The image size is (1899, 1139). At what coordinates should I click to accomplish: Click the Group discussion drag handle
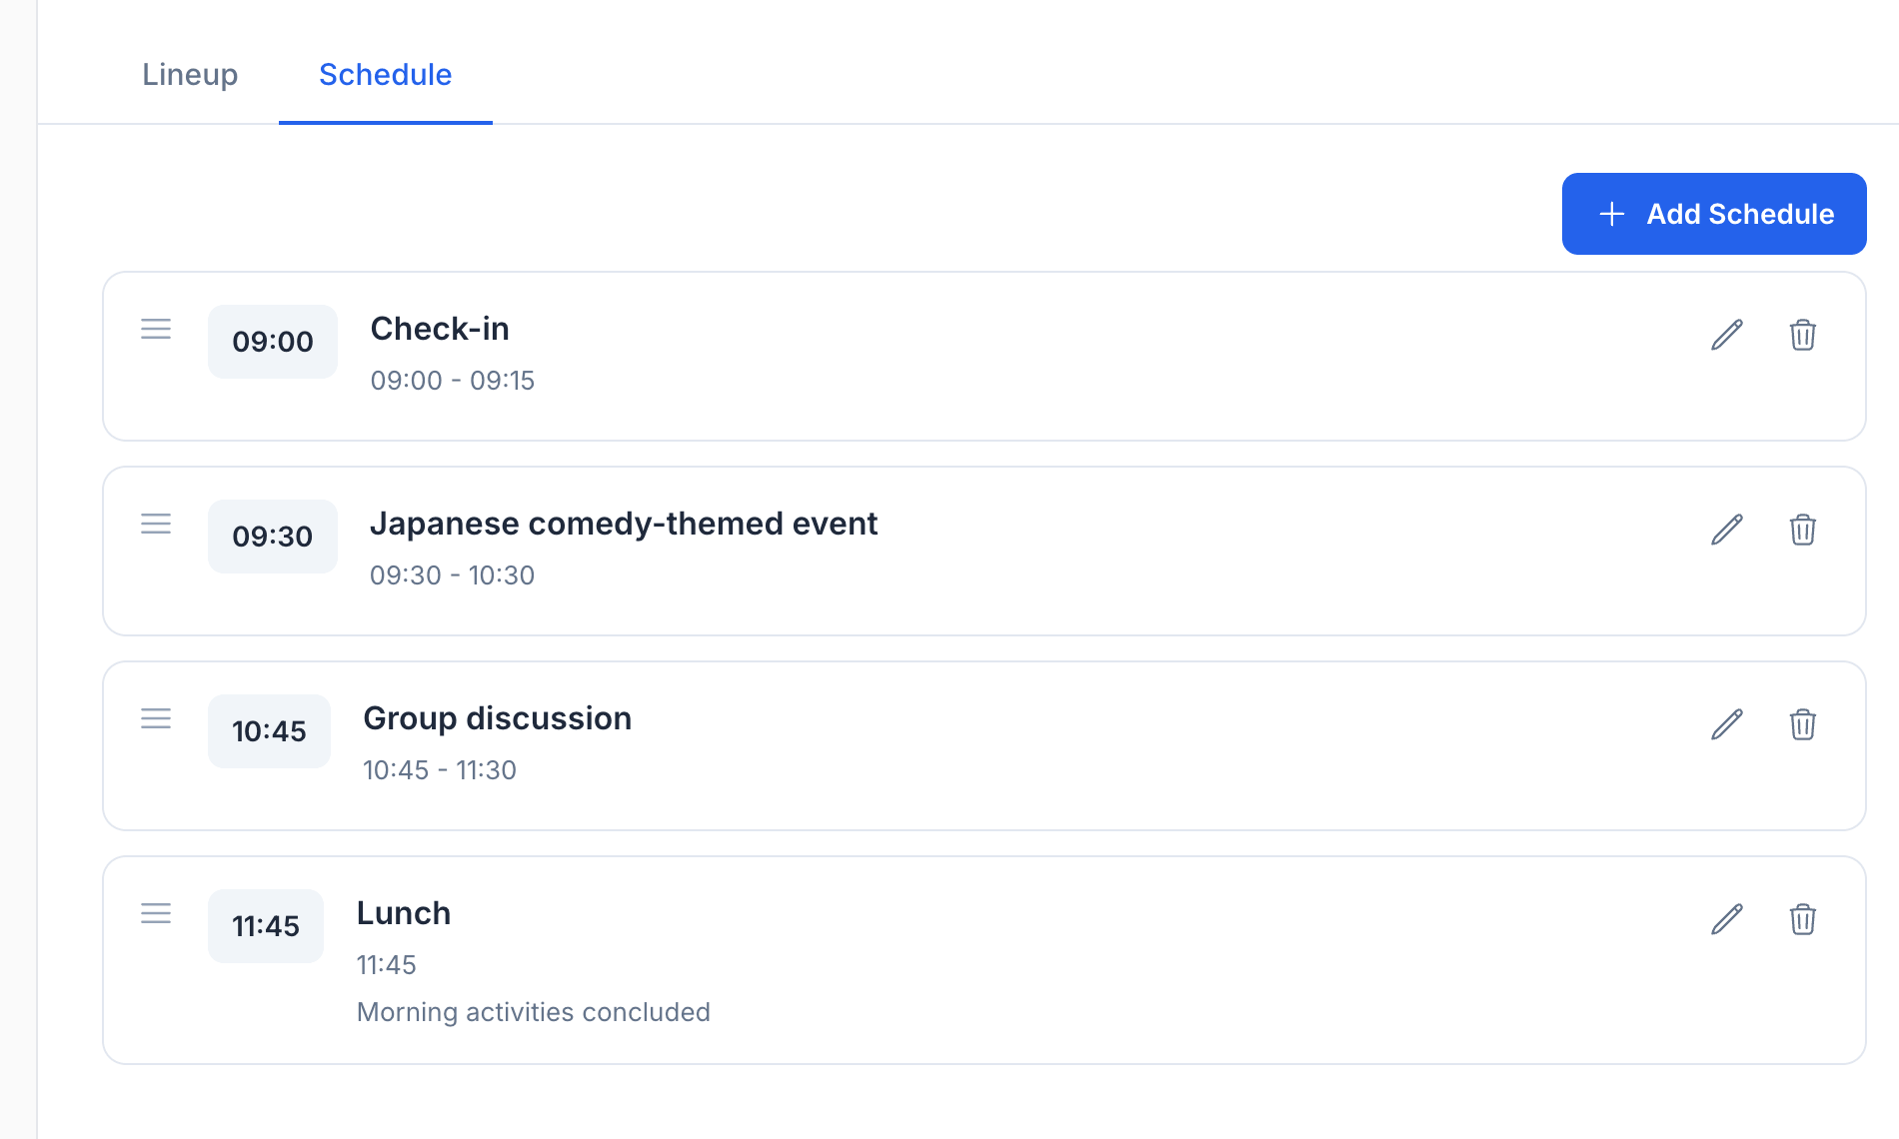coord(156,718)
